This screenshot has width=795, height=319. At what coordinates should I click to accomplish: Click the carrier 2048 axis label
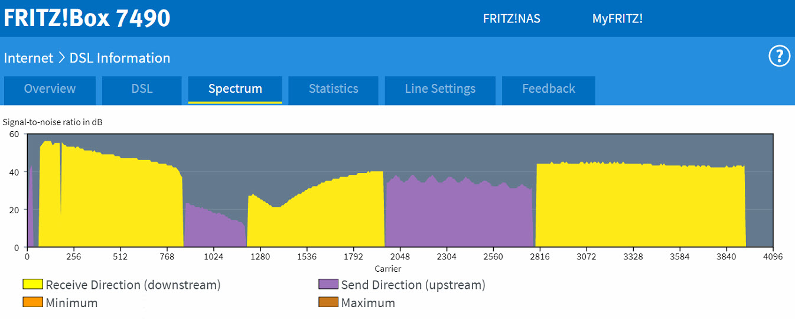400,257
